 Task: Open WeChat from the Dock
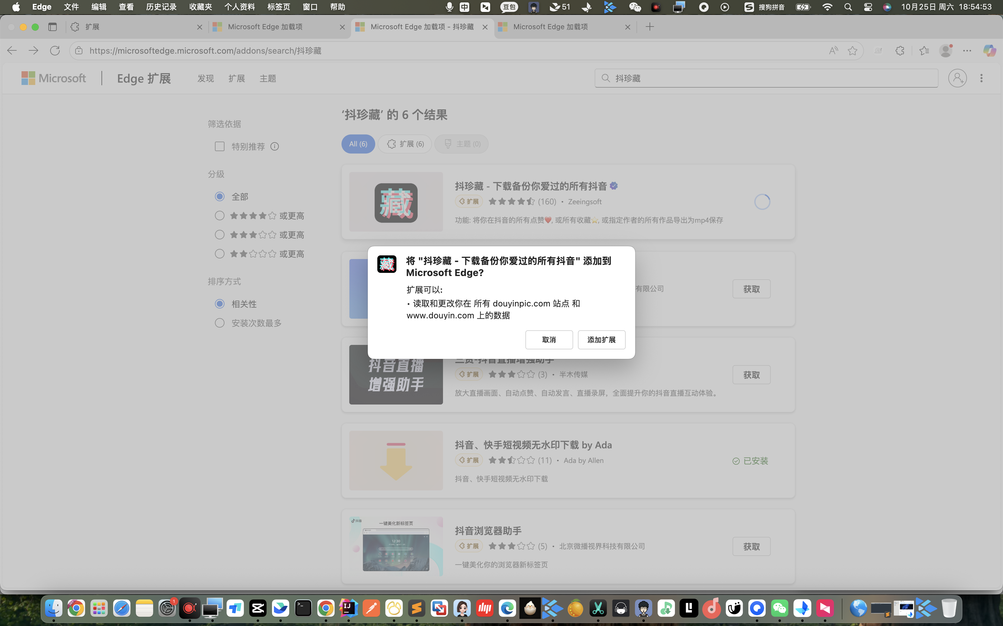780,608
